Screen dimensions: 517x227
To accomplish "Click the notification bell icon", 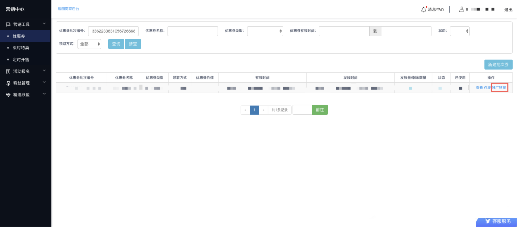I will [x=424, y=10].
